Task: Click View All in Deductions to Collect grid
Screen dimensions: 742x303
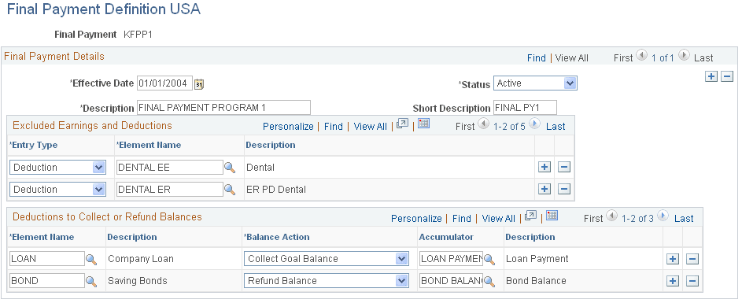Action: tap(499, 219)
